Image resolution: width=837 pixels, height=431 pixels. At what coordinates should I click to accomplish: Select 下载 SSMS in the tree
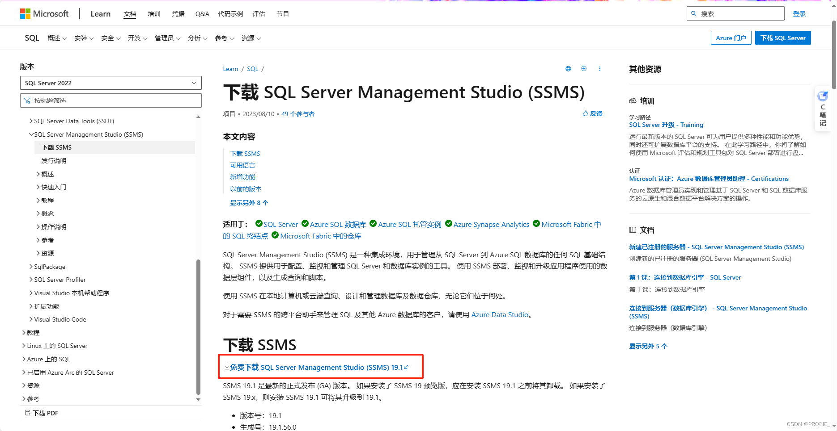pos(115,147)
